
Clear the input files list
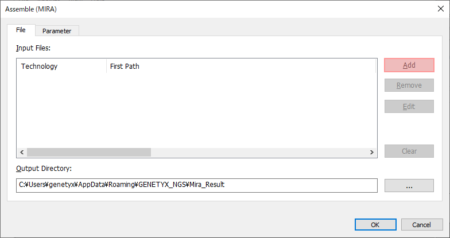point(409,151)
